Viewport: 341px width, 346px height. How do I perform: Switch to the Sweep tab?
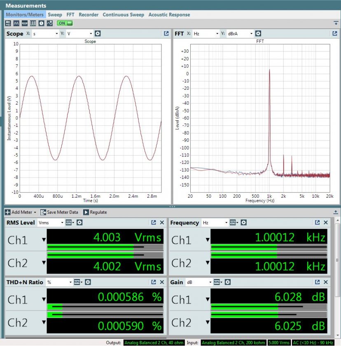click(55, 15)
